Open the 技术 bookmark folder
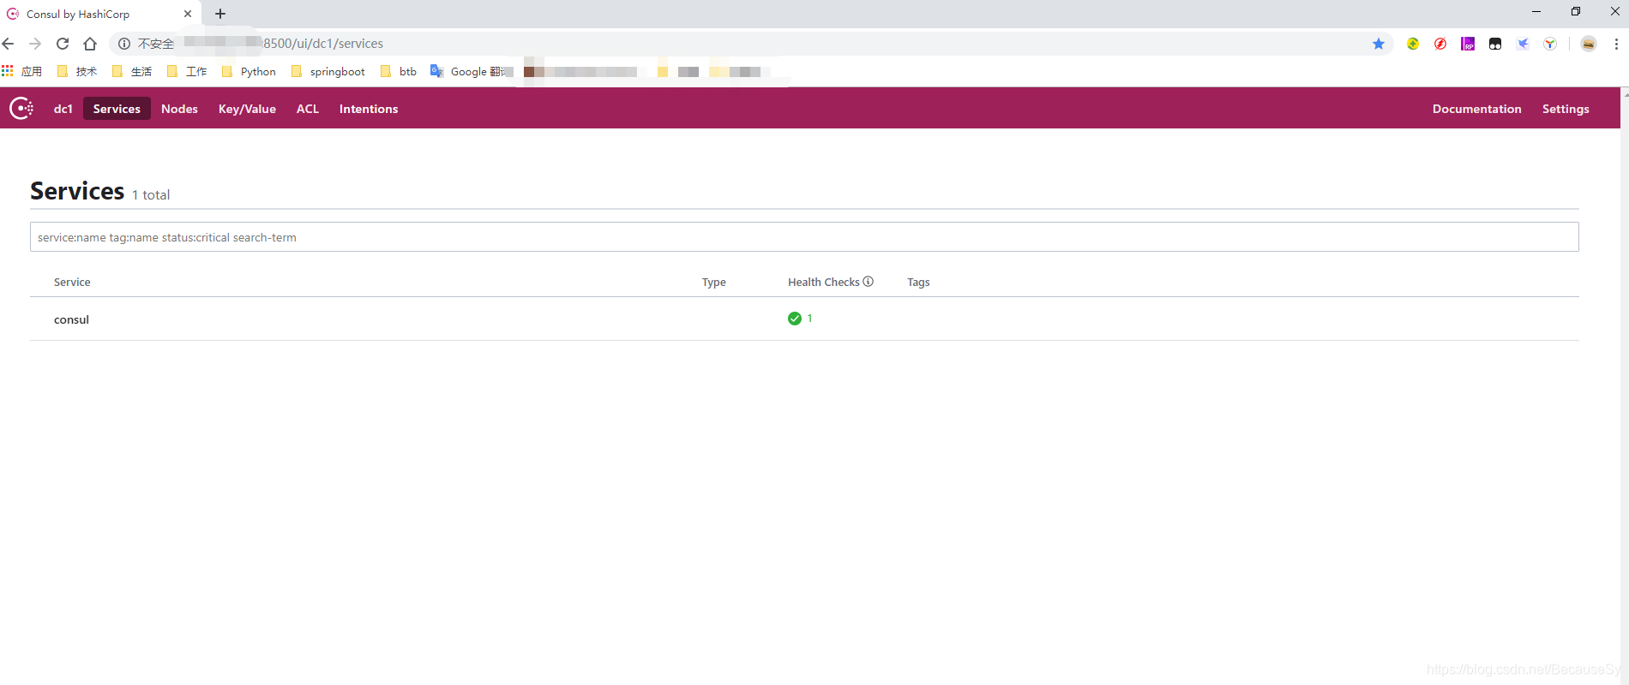 click(x=77, y=71)
